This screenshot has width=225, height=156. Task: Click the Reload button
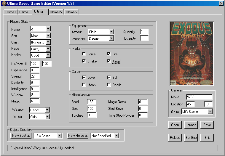coord(175,138)
